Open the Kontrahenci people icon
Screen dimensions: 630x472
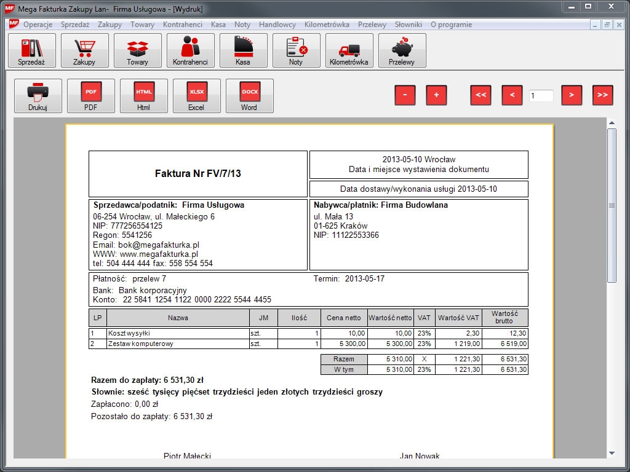coord(191,50)
